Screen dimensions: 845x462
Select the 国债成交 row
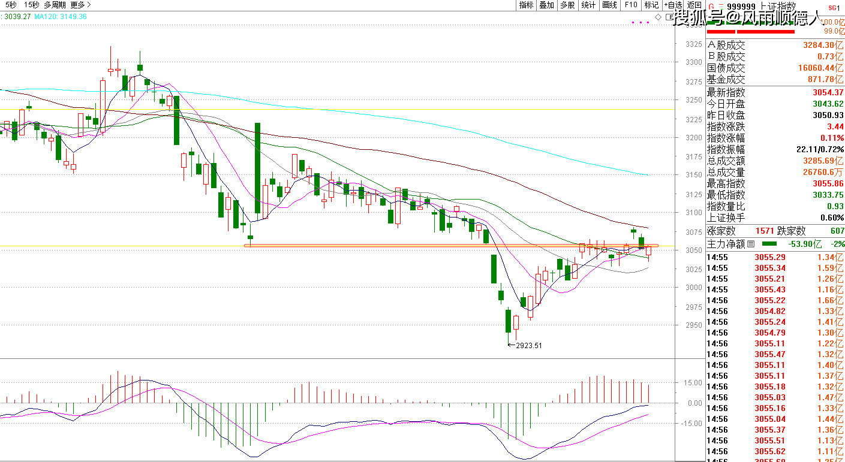click(775, 68)
